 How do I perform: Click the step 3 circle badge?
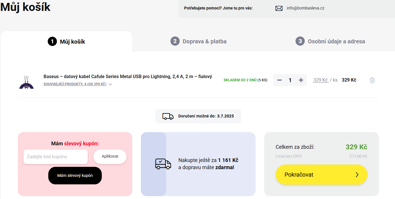(x=300, y=41)
